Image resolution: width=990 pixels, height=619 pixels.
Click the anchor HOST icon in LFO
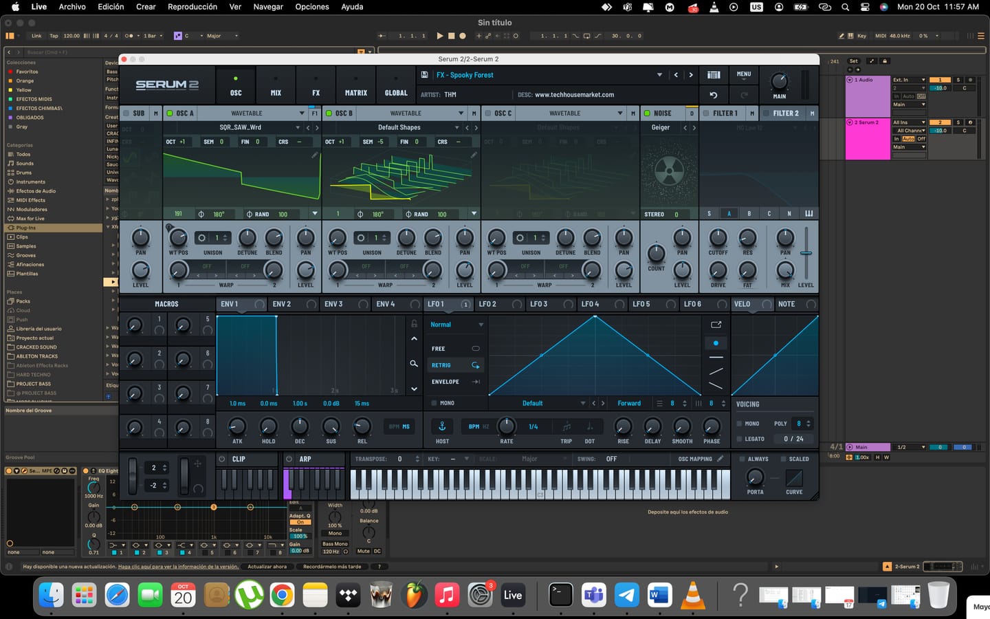[442, 426]
